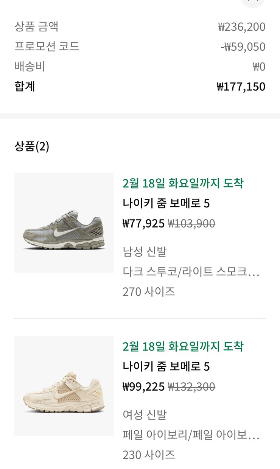Click the ₩77,925 sale price
Viewport: 280px width, 469px height.
pos(143,224)
